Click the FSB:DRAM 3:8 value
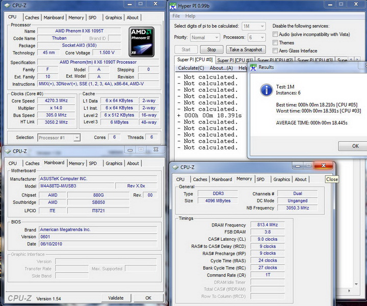367x306 pixels. (x=268, y=232)
